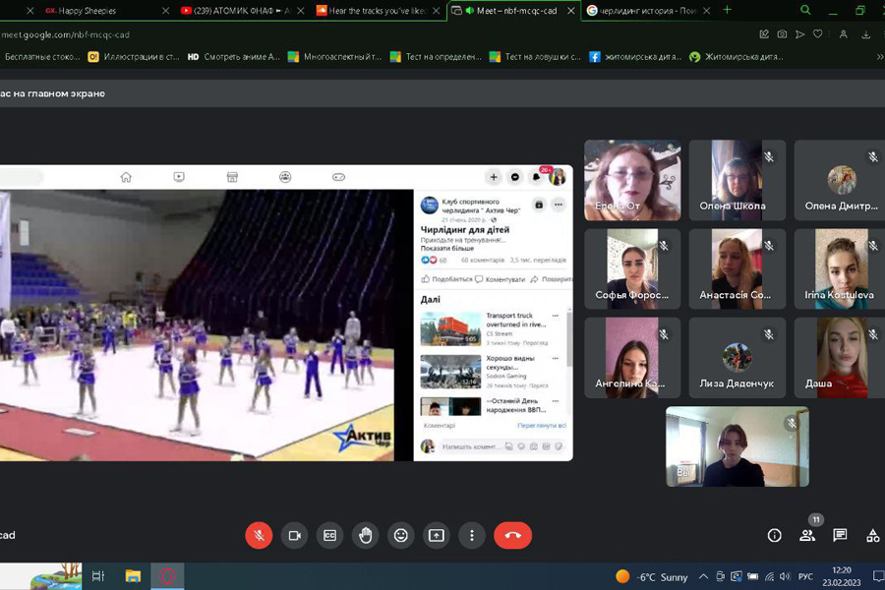Leave the call with red hang-up button
Image resolution: width=885 pixels, height=590 pixels.
pos(512,535)
